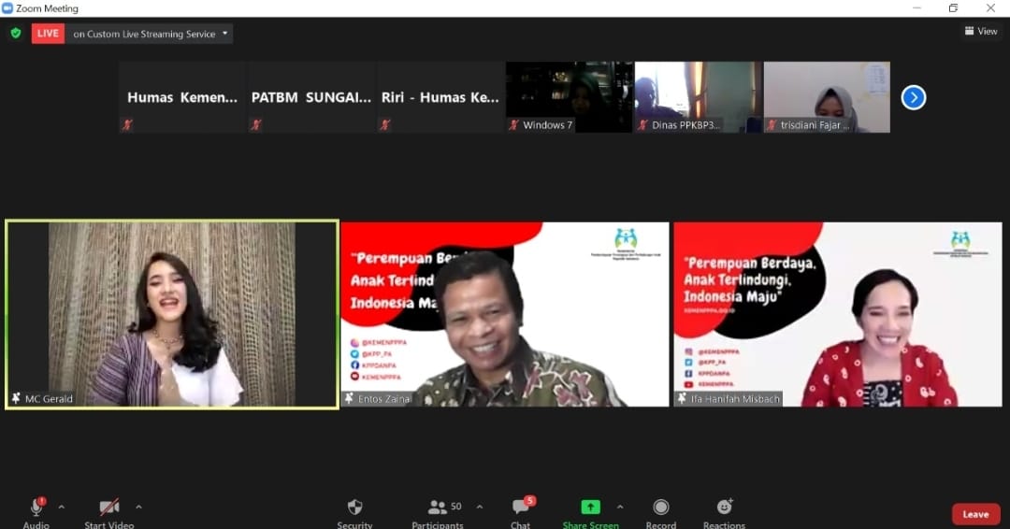This screenshot has height=529, width=1010.
Task: Click the pin icon beside Entos Zainal
Action: pyautogui.click(x=349, y=398)
